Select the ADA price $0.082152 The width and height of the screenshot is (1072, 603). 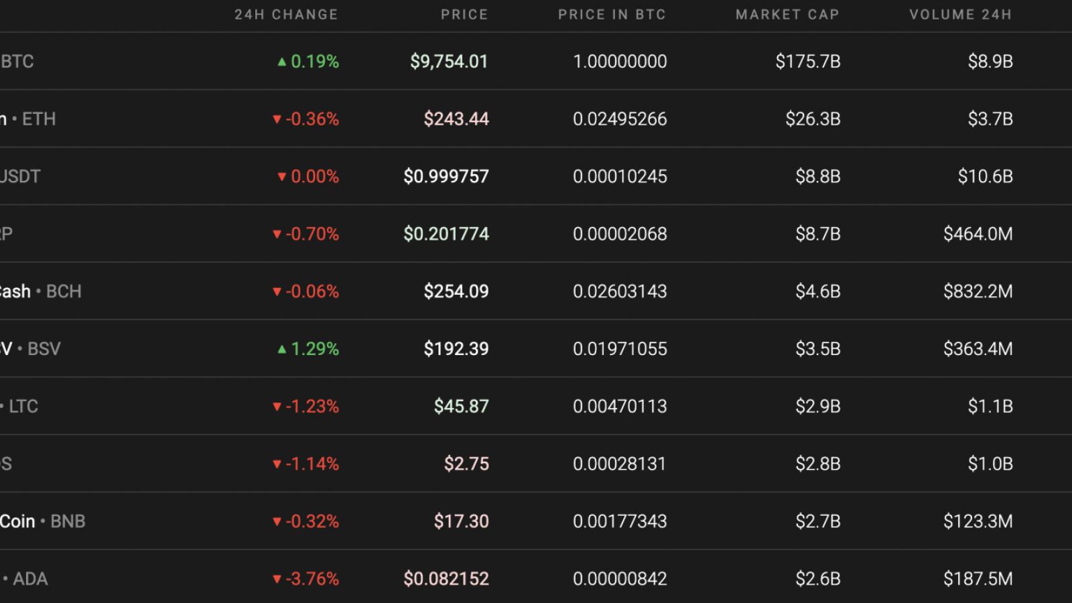tap(446, 579)
